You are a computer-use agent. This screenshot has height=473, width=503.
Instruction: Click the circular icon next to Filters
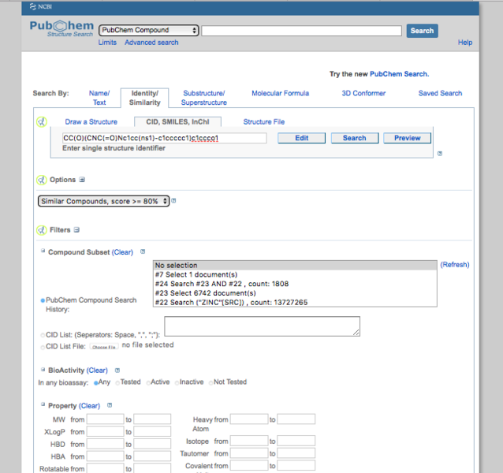pyautogui.click(x=42, y=230)
